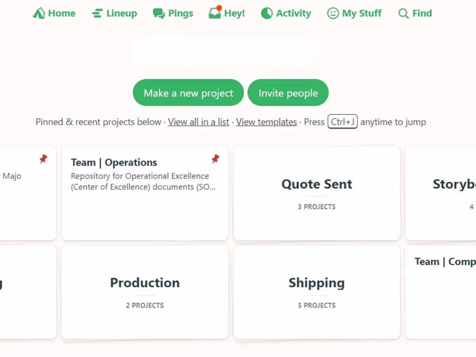Screen dimensions: 476x357
Task: Open Lineup via its lines icon
Action: [x=97, y=13]
